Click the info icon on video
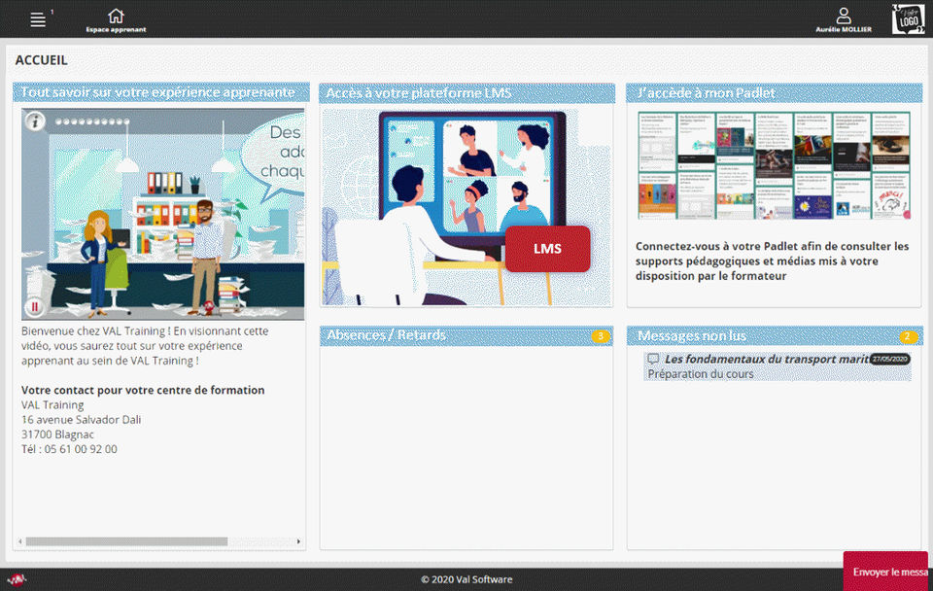The height and width of the screenshot is (591, 933). click(35, 122)
